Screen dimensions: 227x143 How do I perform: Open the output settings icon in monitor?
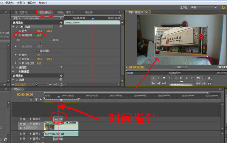[x=209, y=78]
